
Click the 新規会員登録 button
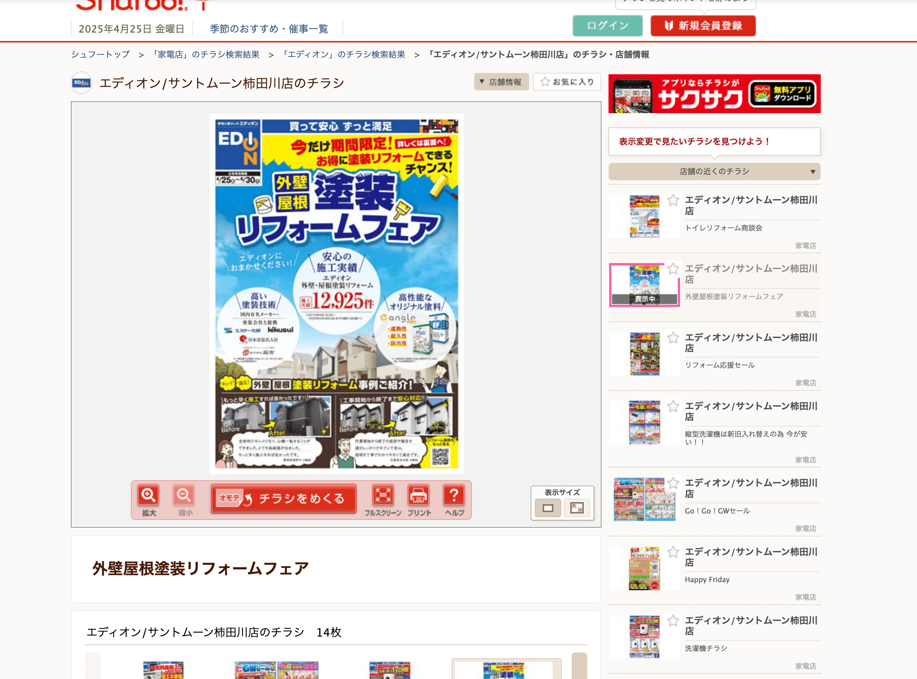click(703, 26)
